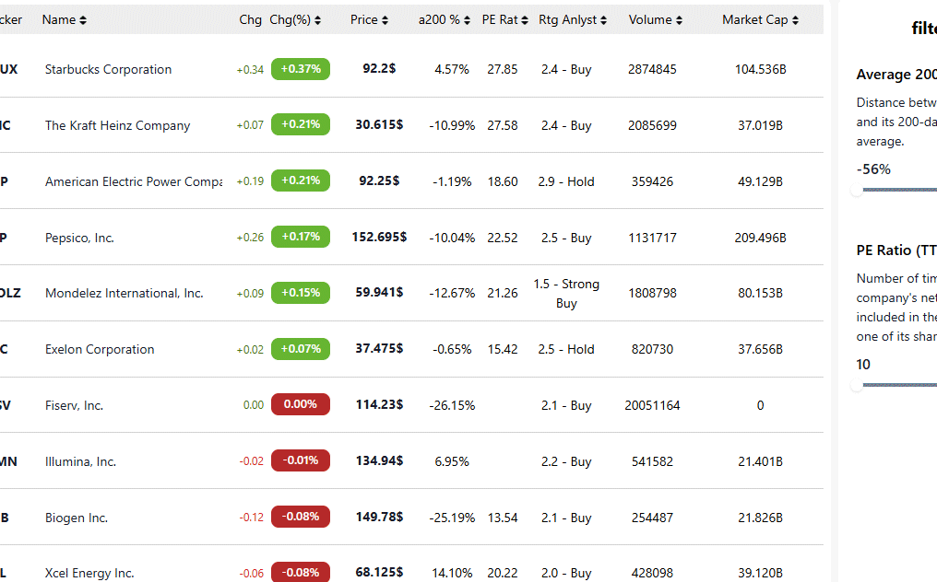Sort table by Volume column

click(656, 20)
